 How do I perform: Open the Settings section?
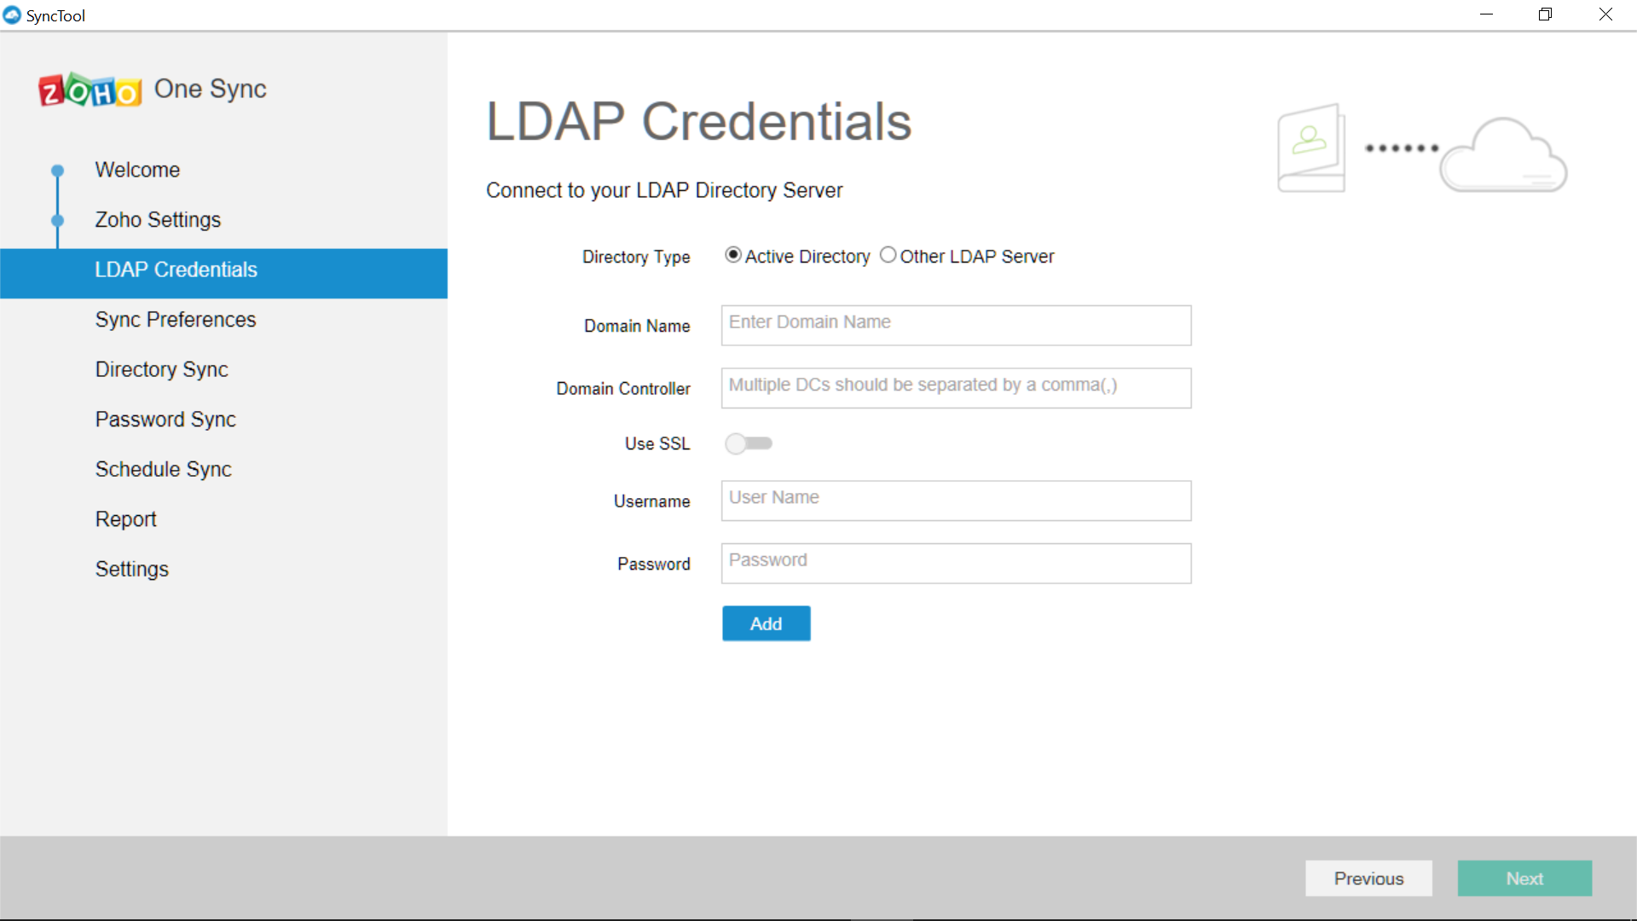(131, 569)
